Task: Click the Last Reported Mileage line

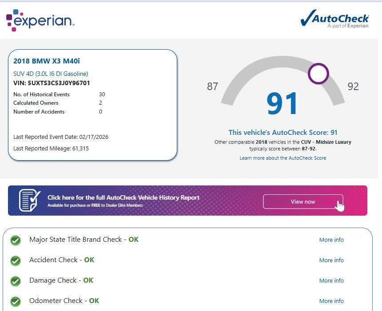Action: (x=51, y=149)
